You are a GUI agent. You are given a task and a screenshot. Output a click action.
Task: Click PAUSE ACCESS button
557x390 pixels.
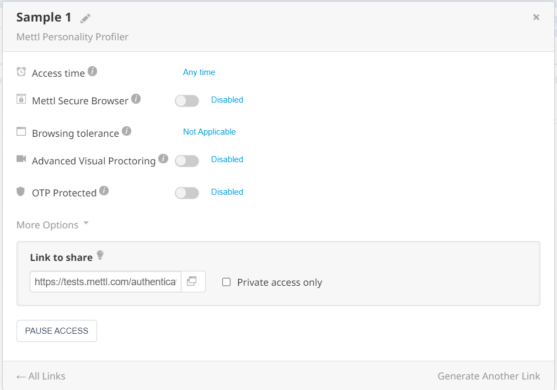(x=56, y=330)
